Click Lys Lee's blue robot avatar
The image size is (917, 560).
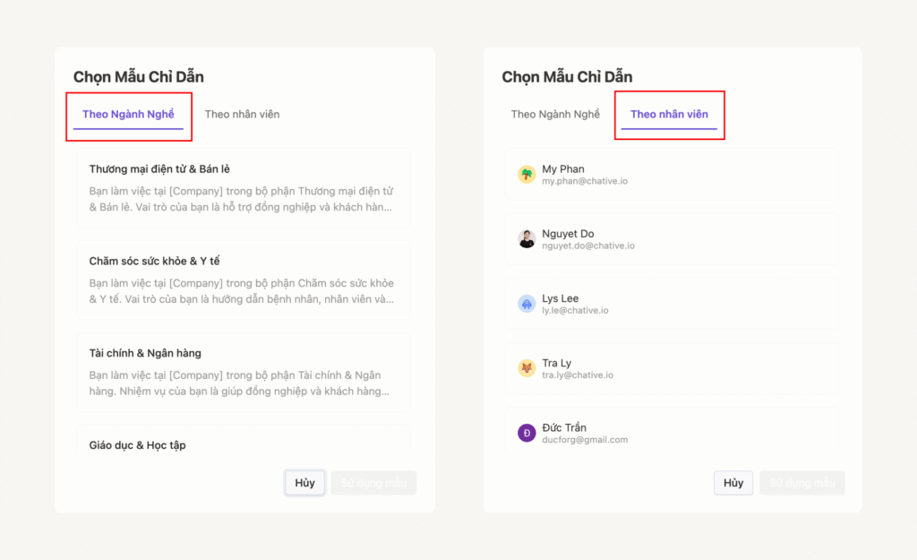click(527, 304)
